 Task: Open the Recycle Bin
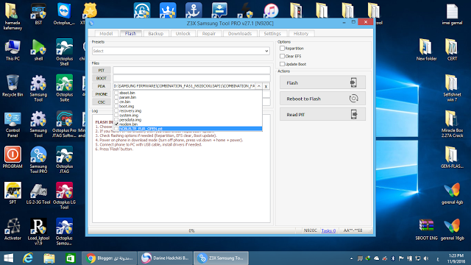tap(13, 85)
